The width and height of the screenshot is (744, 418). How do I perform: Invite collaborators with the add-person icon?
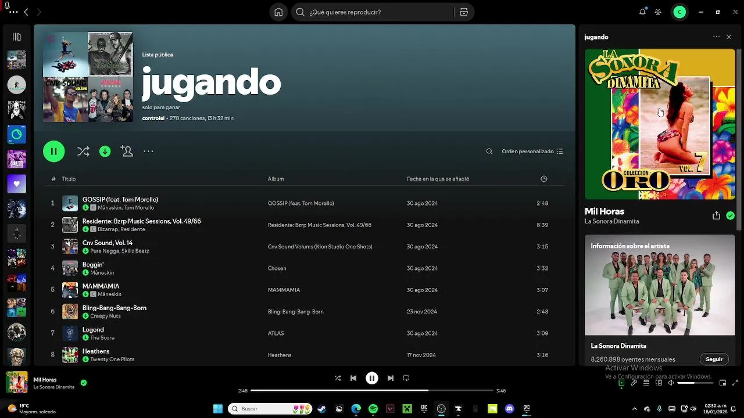127,151
